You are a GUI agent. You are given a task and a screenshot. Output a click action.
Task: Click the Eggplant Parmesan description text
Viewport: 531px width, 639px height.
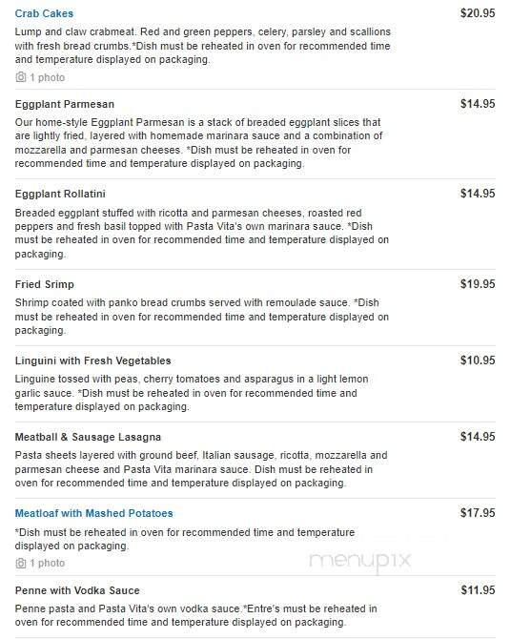198,143
